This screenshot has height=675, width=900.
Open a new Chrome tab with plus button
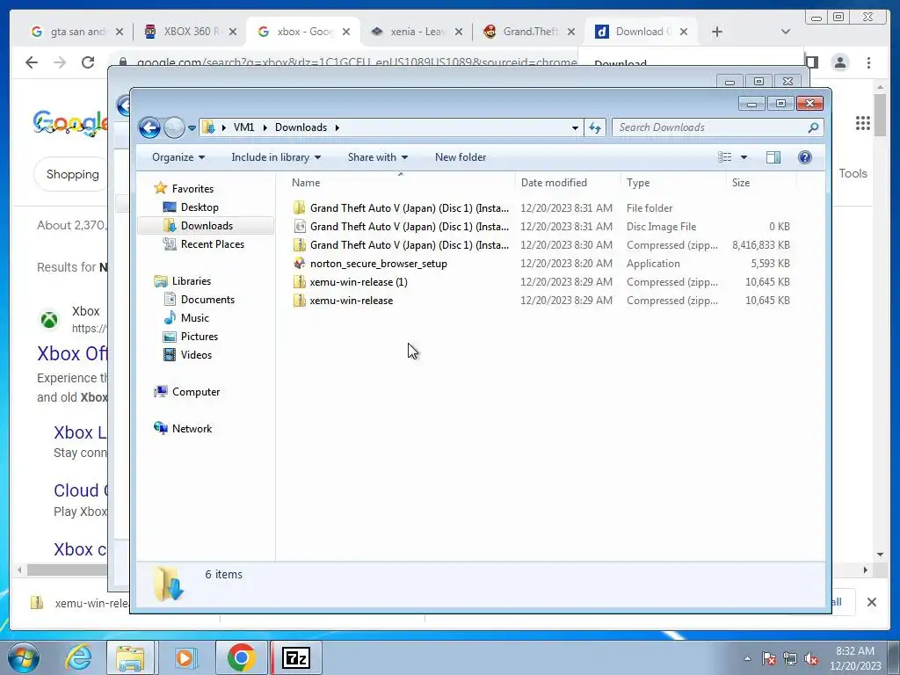[x=717, y=32]
